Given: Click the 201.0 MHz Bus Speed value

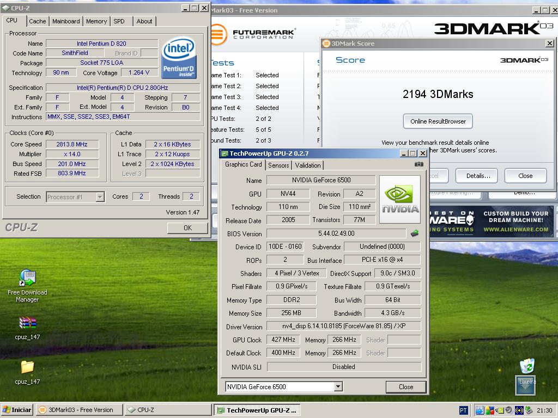Looking at the screenshot, I should pos(72,164).
